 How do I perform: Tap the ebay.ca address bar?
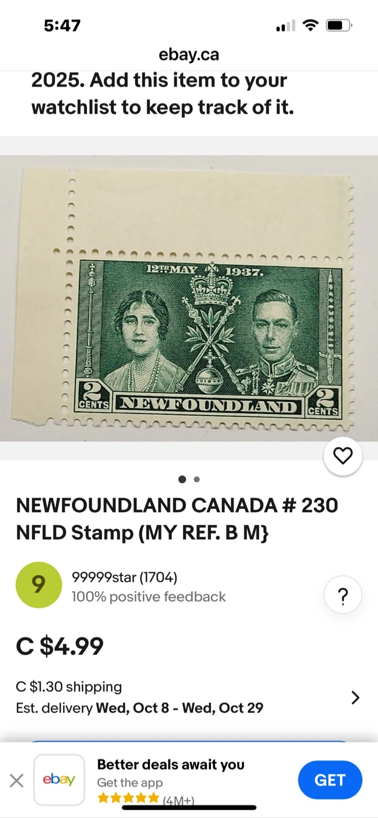point(189,55)
